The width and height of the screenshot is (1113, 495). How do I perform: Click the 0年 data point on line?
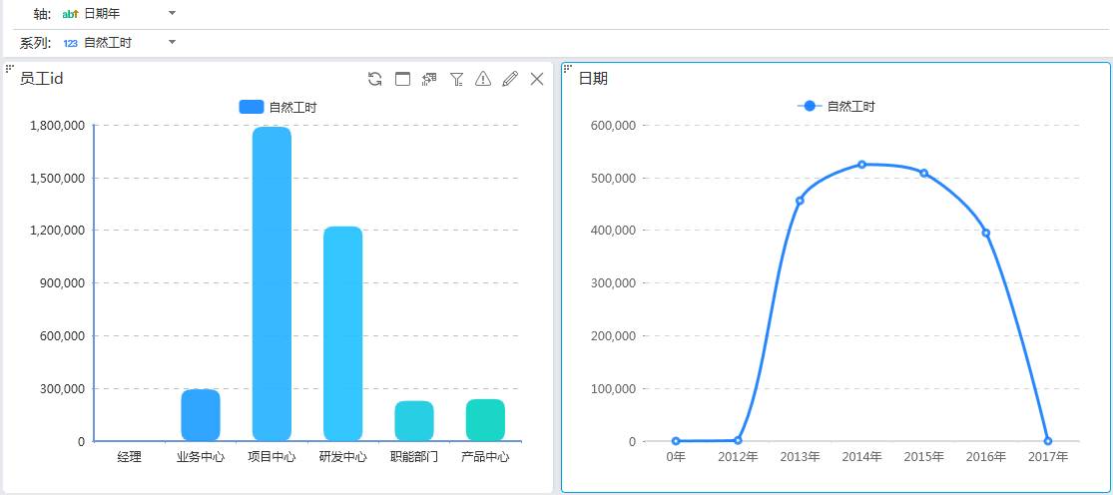pos(676,441)
